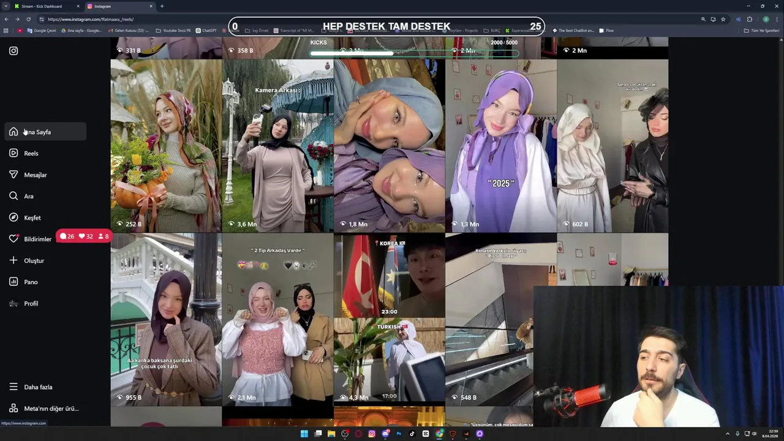
Task: Open the 955 B views reel
Action: (166, 319)
